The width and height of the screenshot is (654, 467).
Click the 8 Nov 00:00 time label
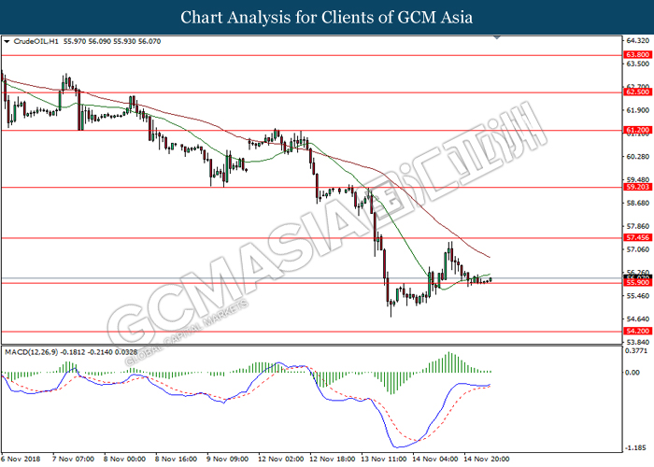(124, 460)
